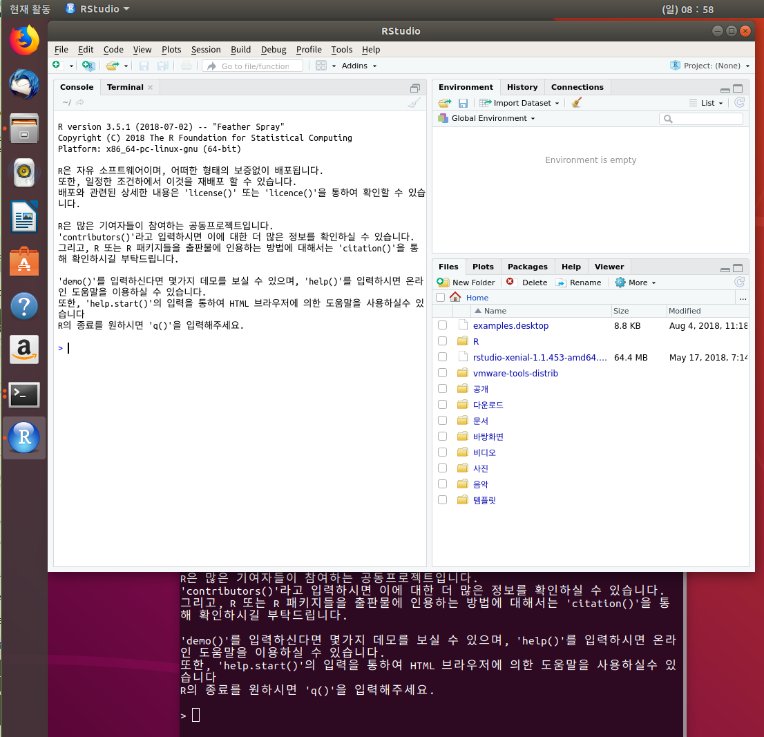Screen dimensions: 764x737
Task: Click the Environment search box
Action: point(700,118)
